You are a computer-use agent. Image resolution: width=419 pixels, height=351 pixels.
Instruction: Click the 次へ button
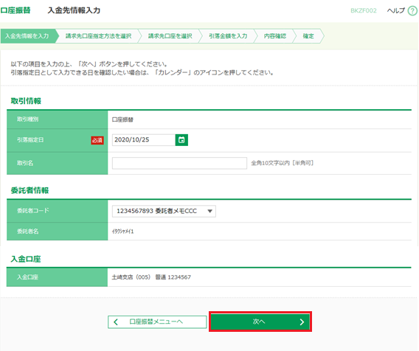point(260,322)
